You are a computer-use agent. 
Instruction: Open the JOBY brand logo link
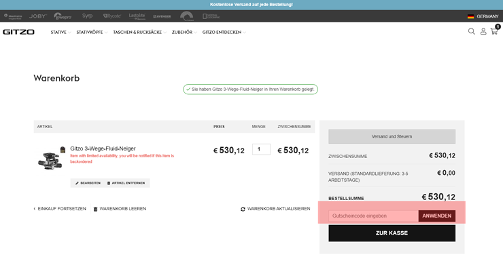point(38,16)
